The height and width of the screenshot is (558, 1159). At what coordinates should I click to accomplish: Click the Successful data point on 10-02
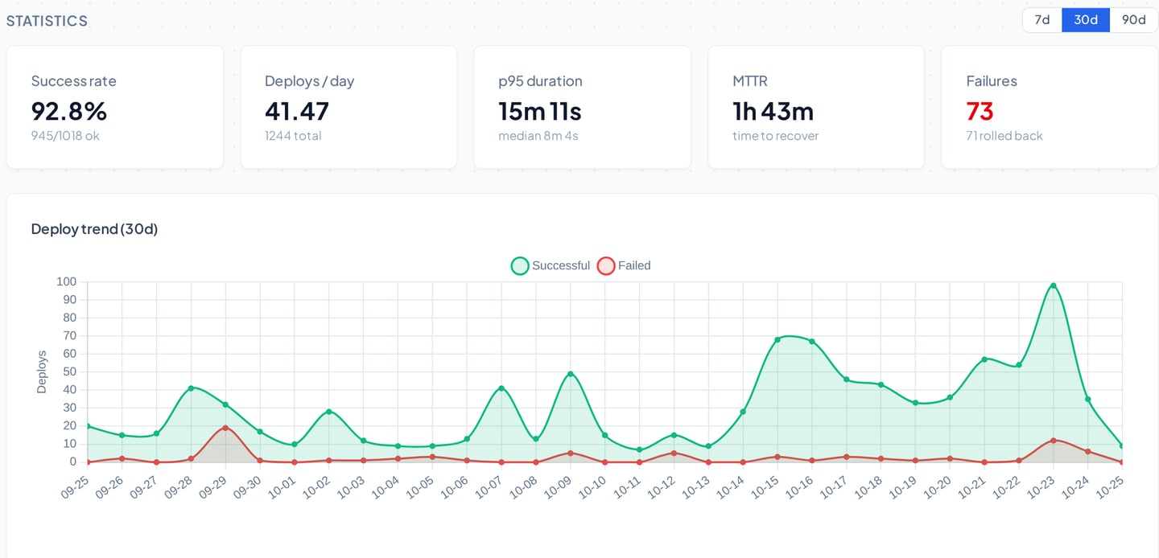tap(328, 412)
